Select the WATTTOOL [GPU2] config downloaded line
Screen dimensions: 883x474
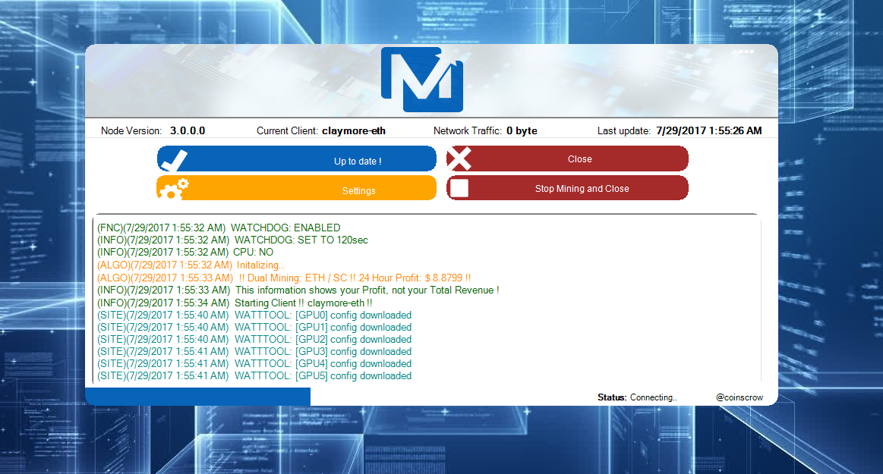254,340
